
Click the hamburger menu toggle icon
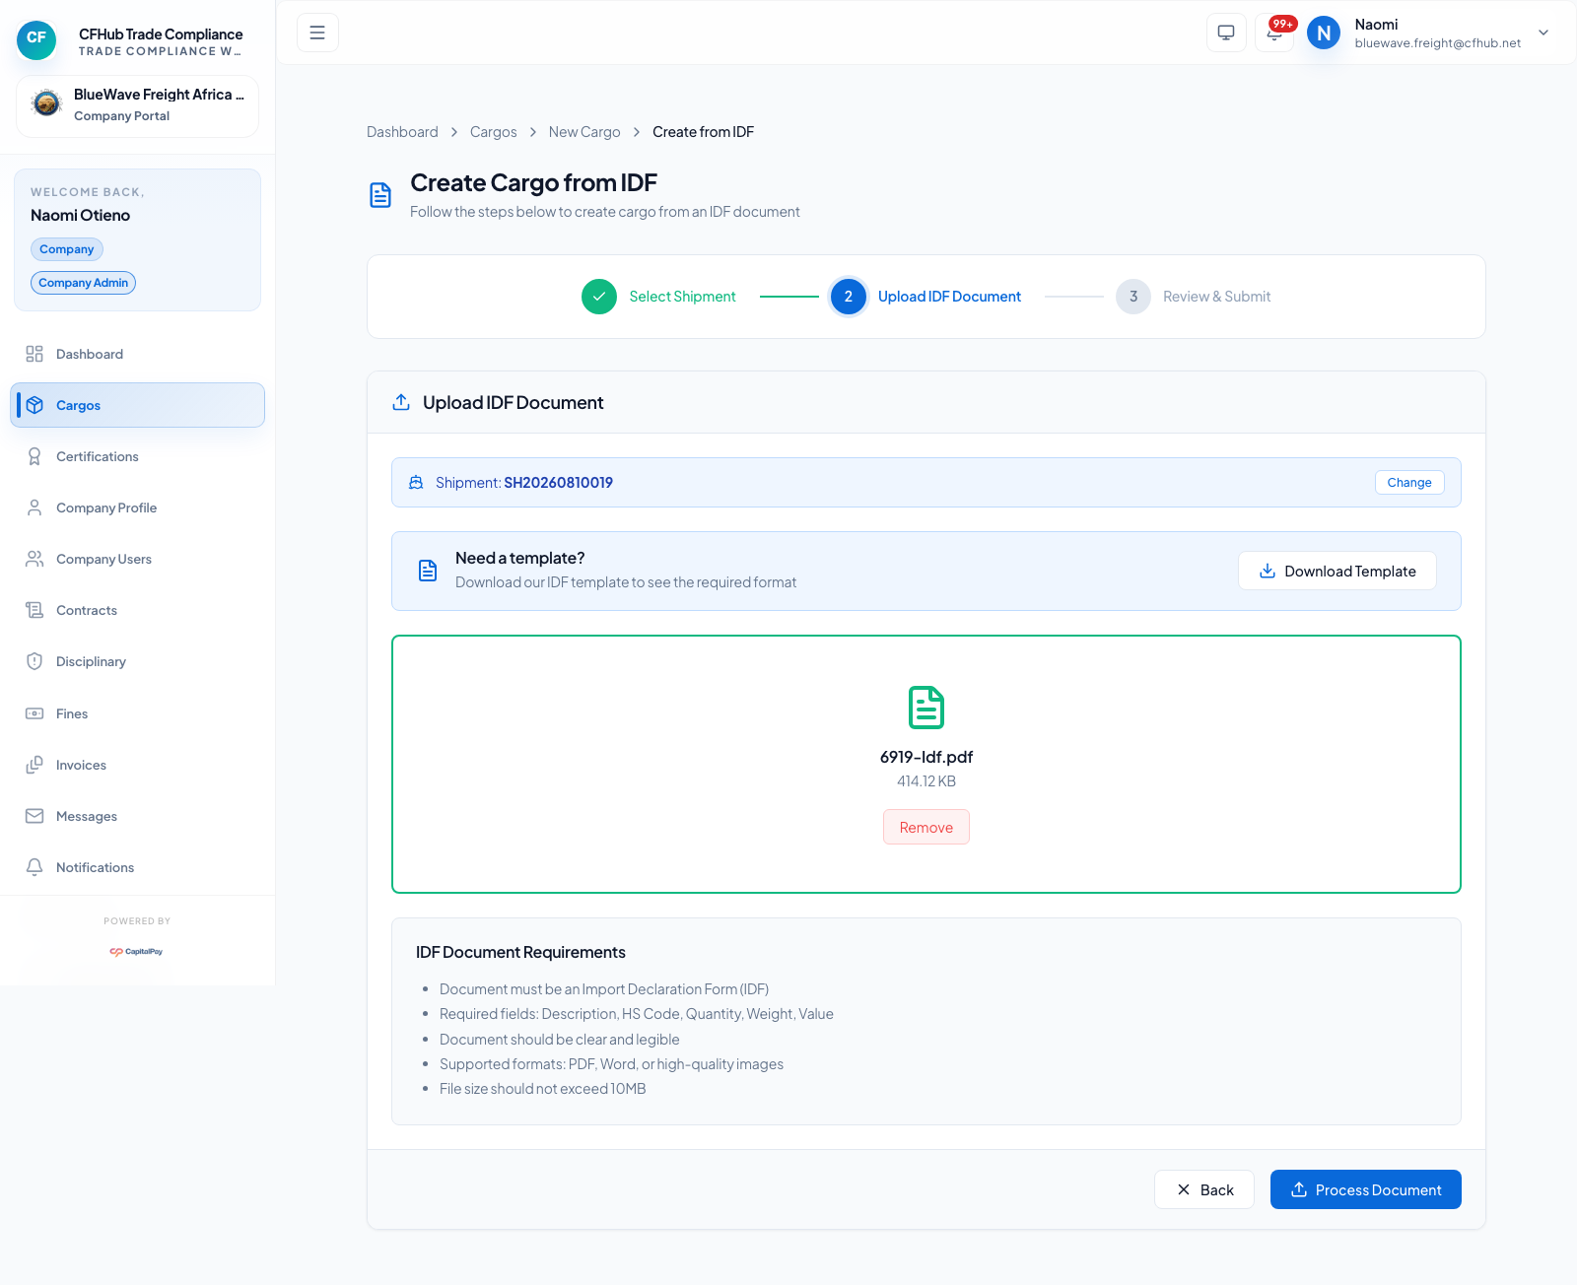(317, 33)
